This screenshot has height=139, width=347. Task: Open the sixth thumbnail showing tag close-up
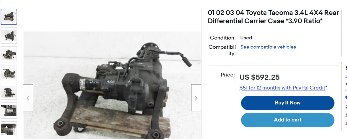9,110
